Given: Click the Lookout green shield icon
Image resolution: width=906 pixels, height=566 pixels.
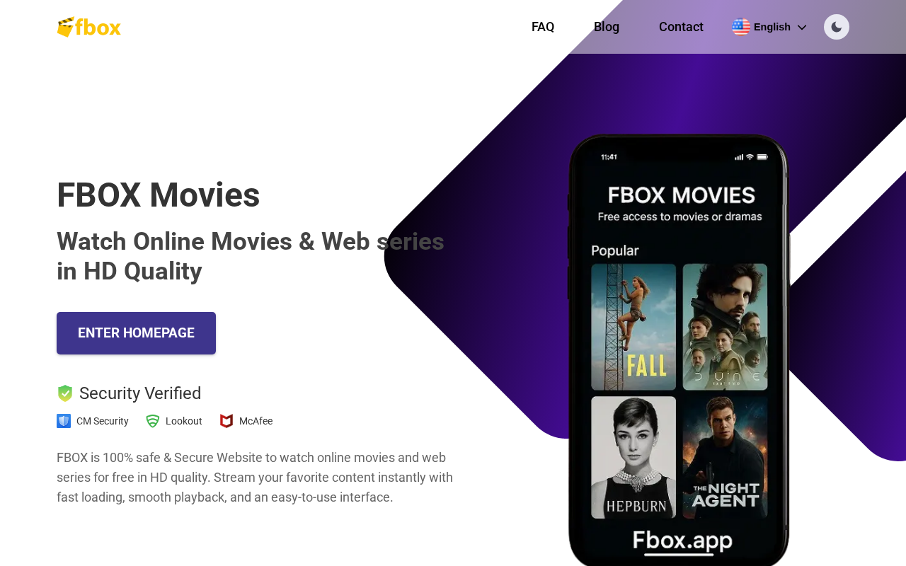Looking at the screenshot, I should (x=153, y=421).
